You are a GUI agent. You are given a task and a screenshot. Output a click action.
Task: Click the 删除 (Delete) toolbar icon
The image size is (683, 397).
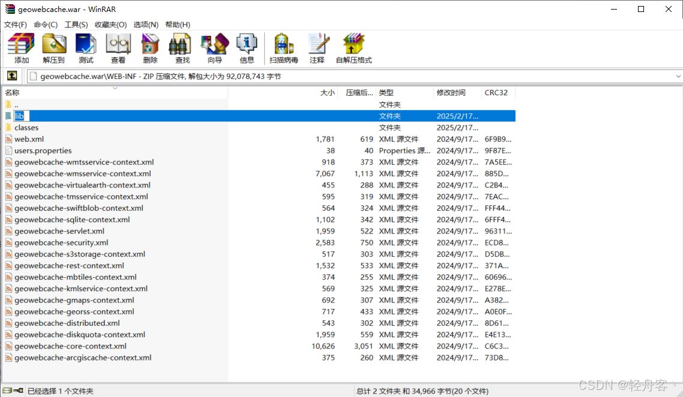[x=150, y=44]
